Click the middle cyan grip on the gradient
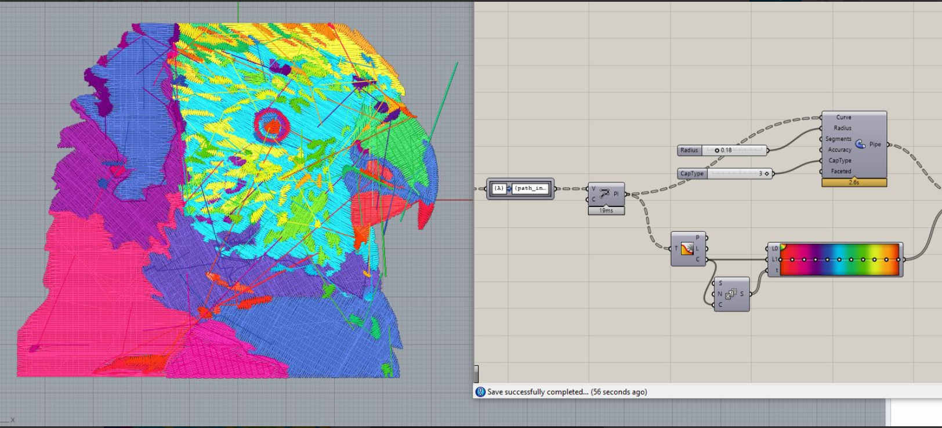This screenshot has height=428, width=942. (839, 259)
